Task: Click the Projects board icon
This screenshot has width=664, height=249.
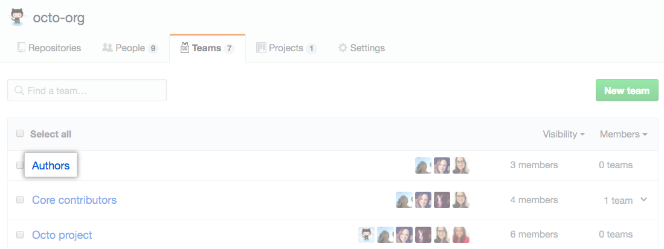Action: coord(262,48)
